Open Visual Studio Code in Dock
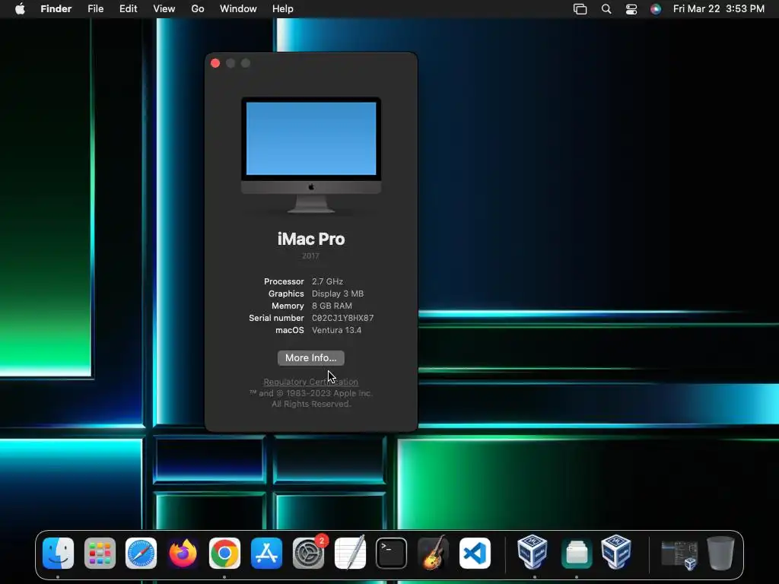779x584 pixels. click(475, 553)
